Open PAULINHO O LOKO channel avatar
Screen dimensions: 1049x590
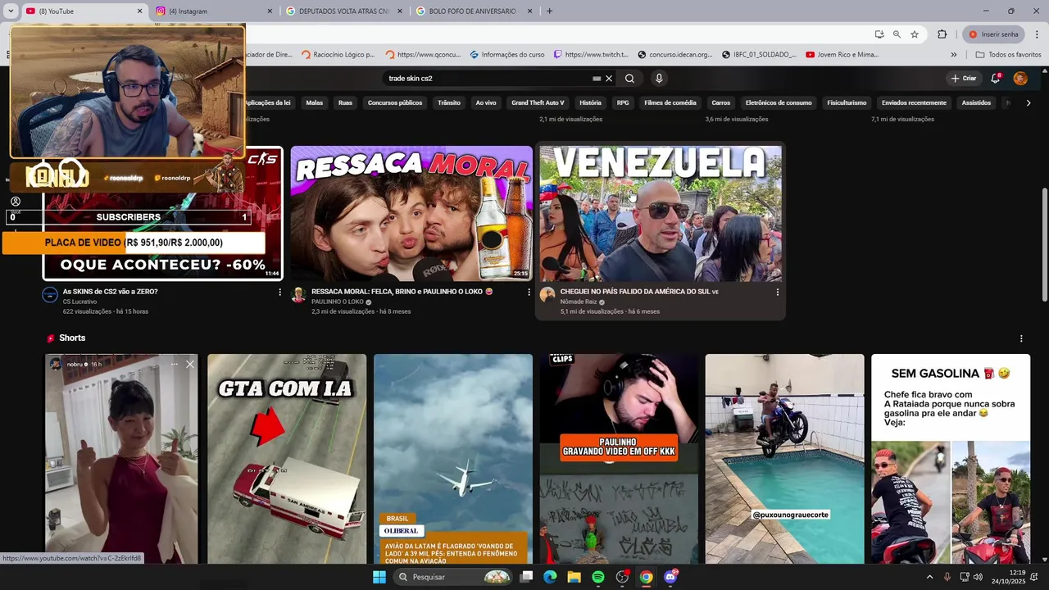298,295
